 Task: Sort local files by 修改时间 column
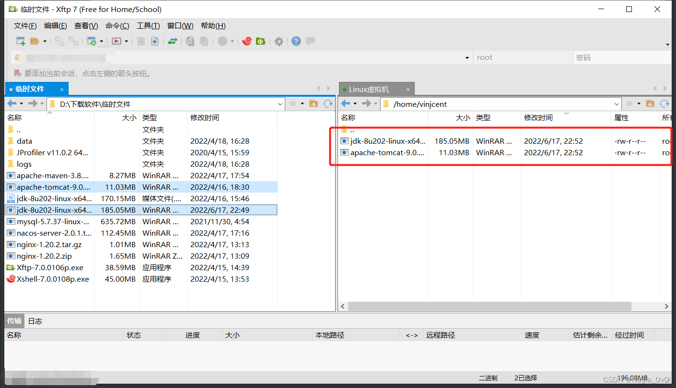[x=232, y=117]
